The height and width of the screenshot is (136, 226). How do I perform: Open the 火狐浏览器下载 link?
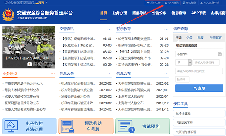(199, 132)
